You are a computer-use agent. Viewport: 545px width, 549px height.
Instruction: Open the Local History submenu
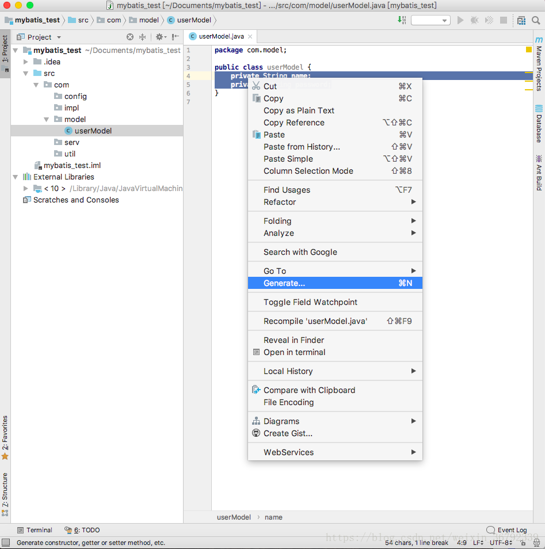click(335, 371)
